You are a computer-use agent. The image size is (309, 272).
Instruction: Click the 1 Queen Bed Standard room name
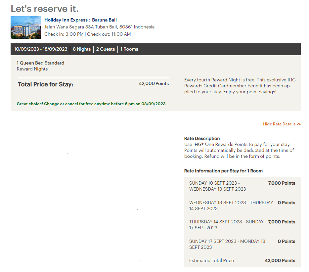40,63
